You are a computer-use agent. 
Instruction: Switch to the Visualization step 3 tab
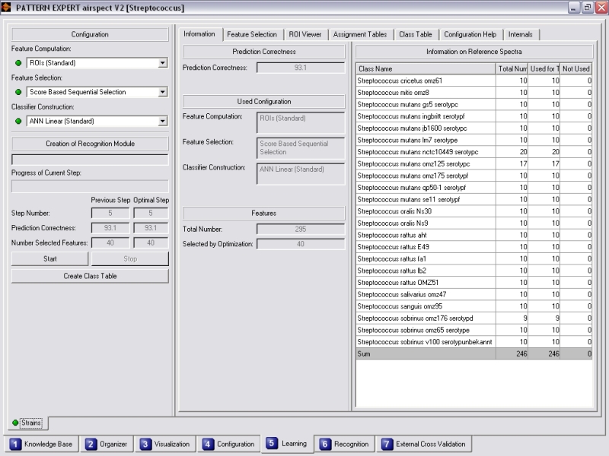pos(166,444)
